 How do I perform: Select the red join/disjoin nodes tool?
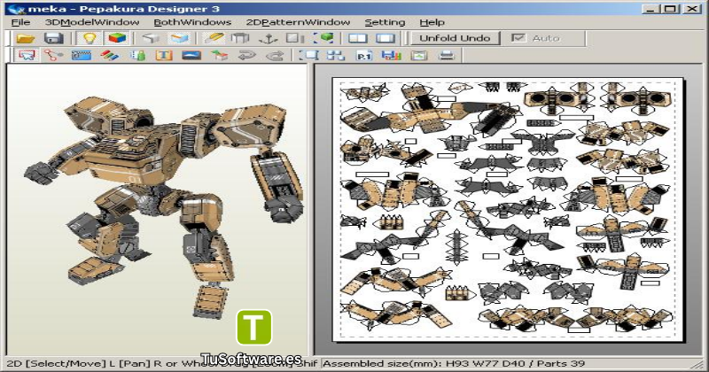pos(54,56)
